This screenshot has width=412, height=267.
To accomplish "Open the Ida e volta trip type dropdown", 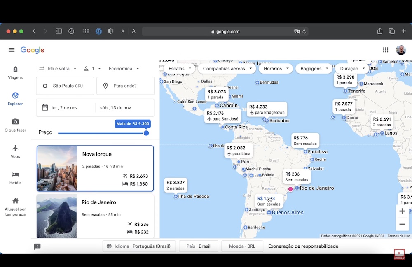I will [x=58, y=69].
